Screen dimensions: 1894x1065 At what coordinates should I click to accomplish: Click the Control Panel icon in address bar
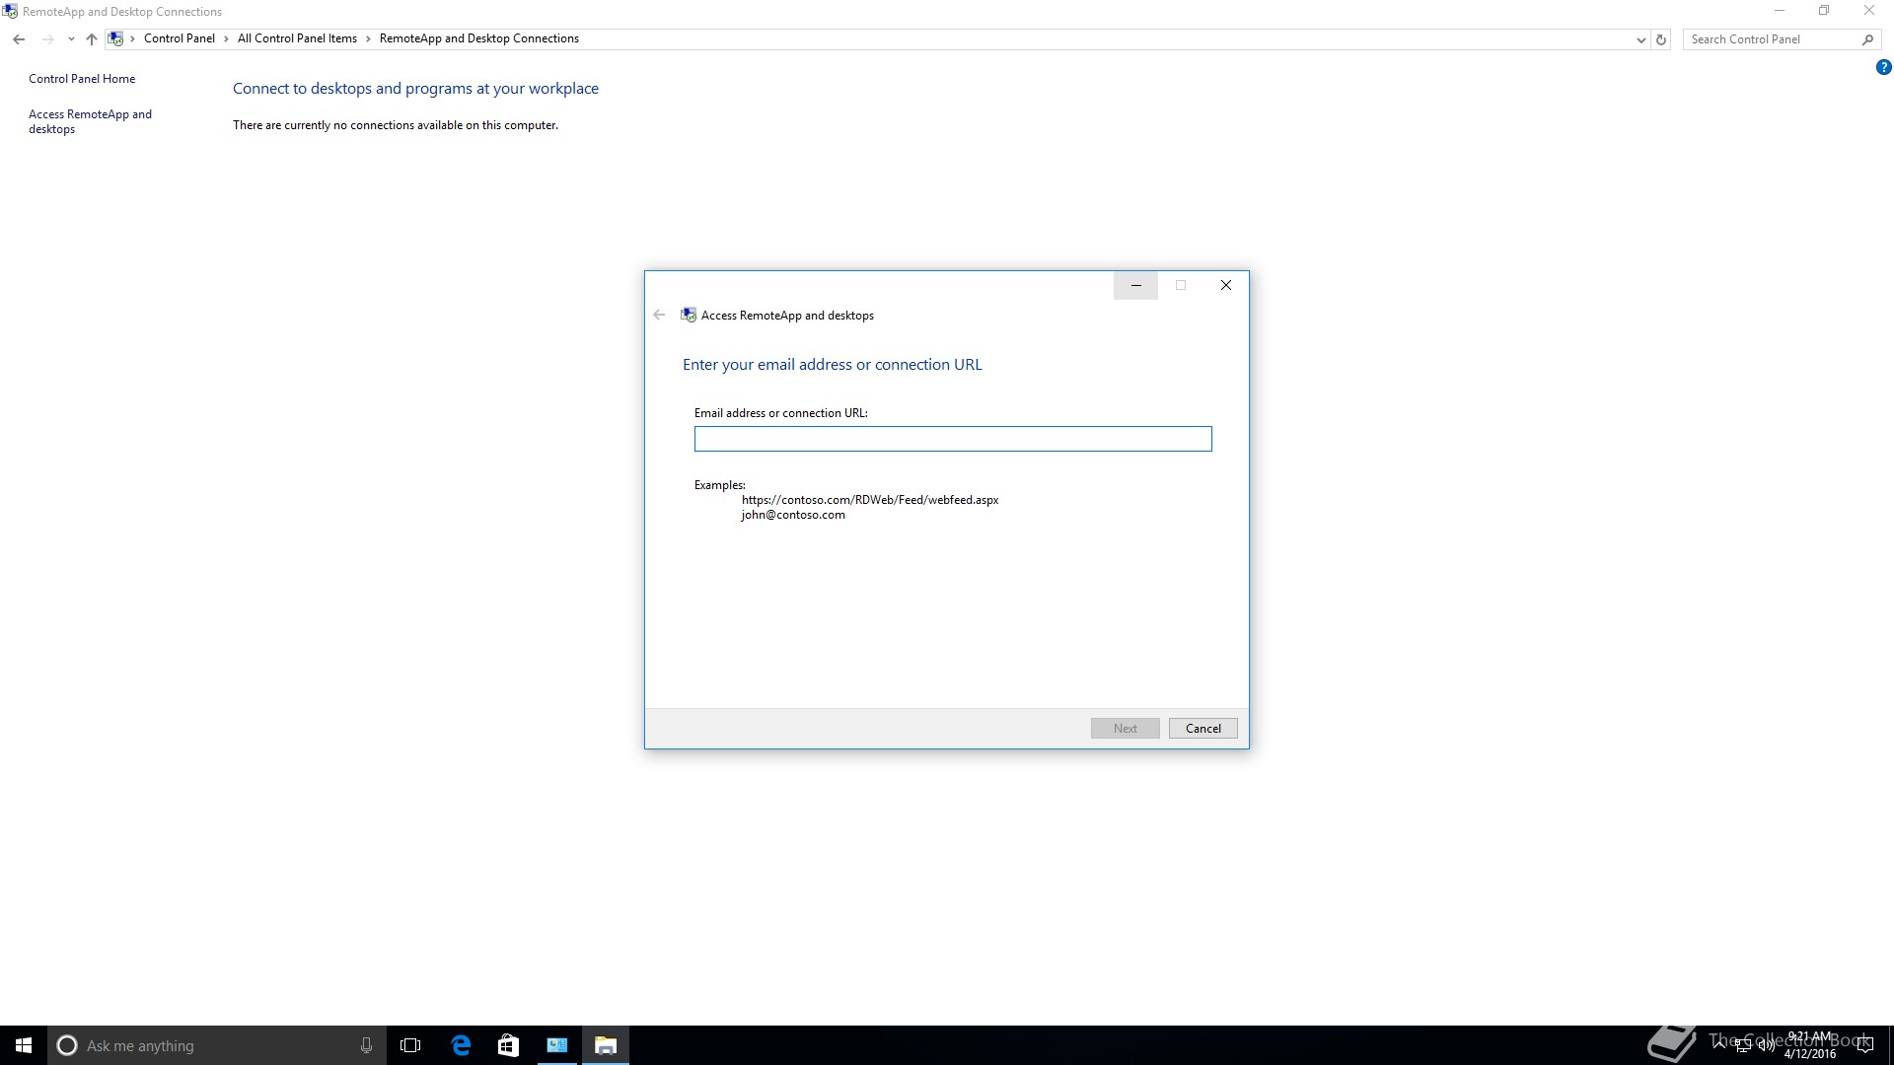pos(116,38)
